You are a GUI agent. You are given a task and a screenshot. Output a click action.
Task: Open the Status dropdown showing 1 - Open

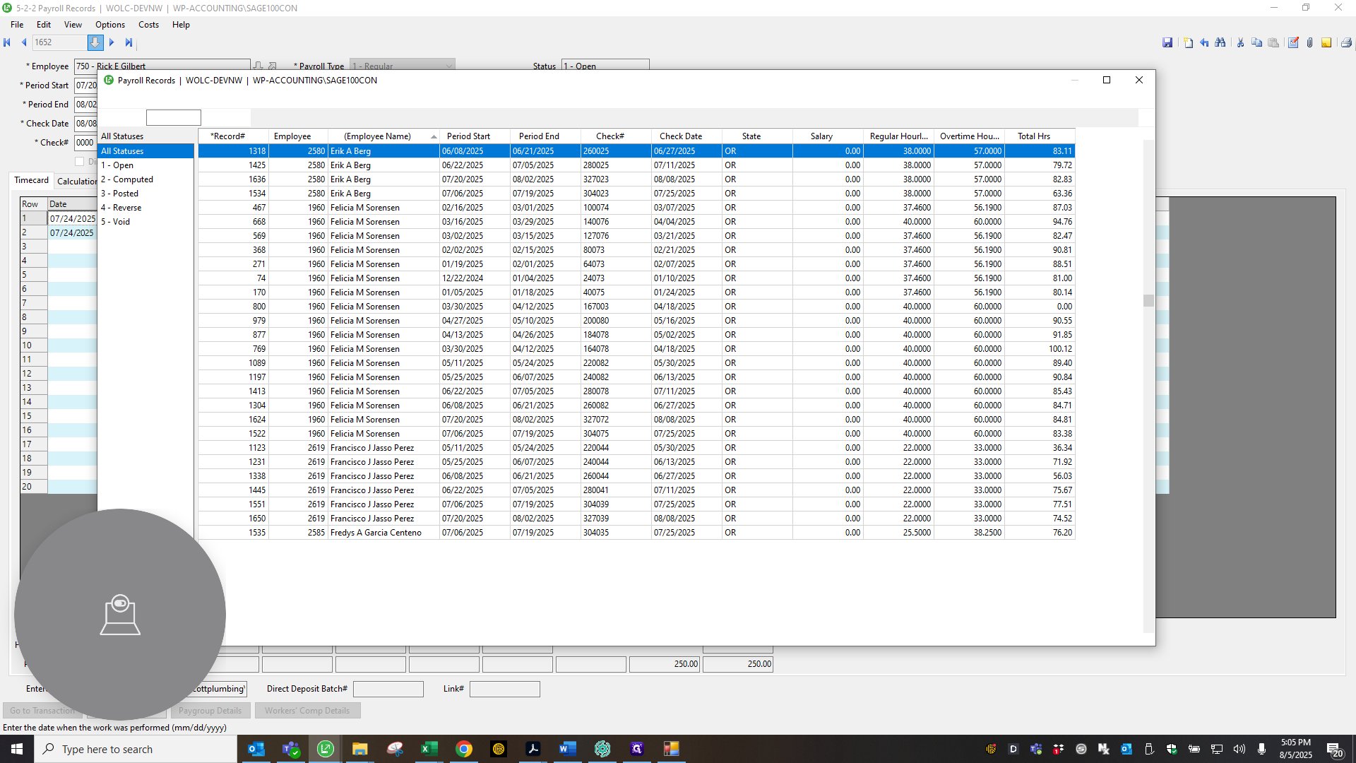[605, 65]
